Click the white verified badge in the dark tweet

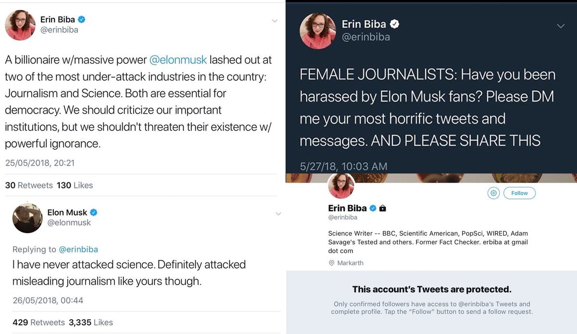coord(394,24)
